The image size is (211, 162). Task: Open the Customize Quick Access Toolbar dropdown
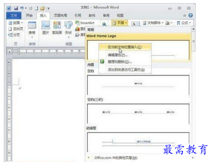48,8
